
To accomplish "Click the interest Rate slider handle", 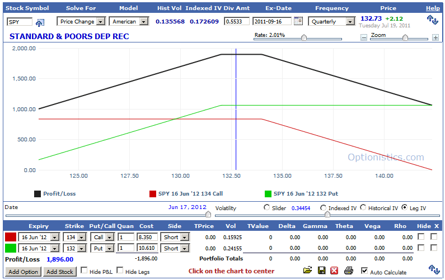I will [304, 37].
